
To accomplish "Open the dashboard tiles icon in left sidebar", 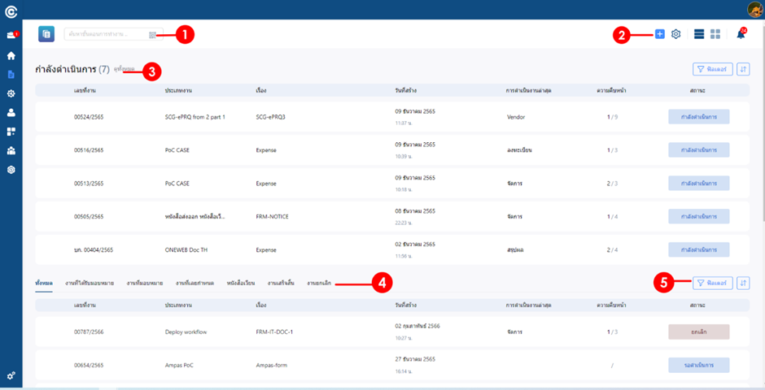I will (x=11, y=132).
